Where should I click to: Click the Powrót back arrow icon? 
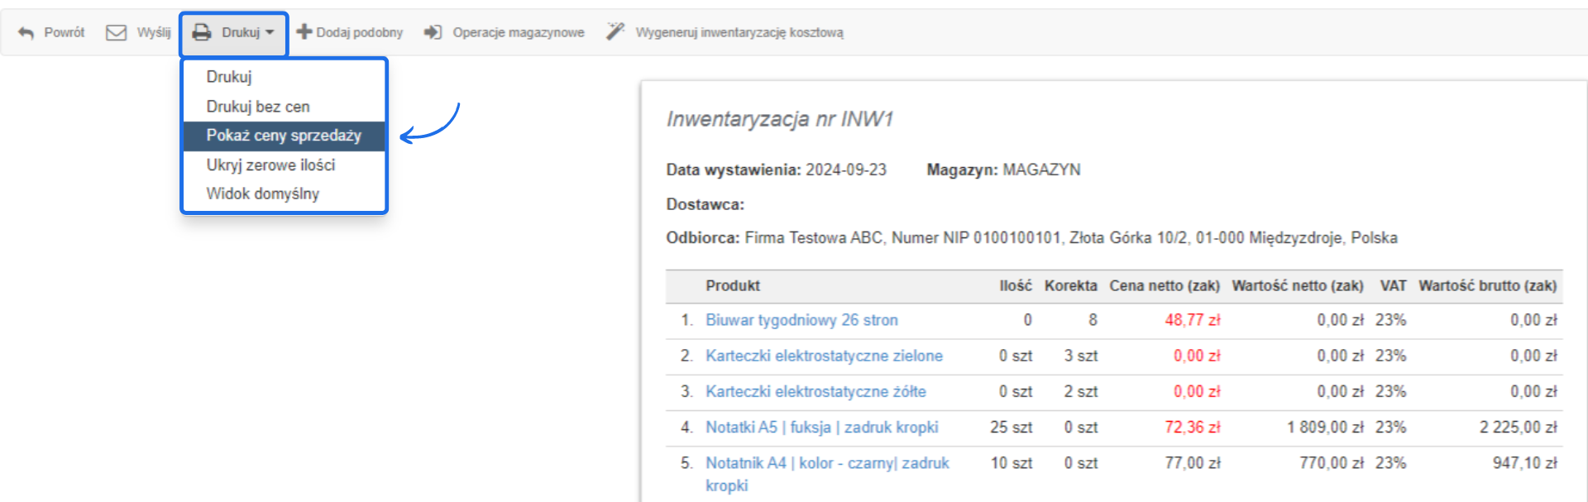(26, 32)
